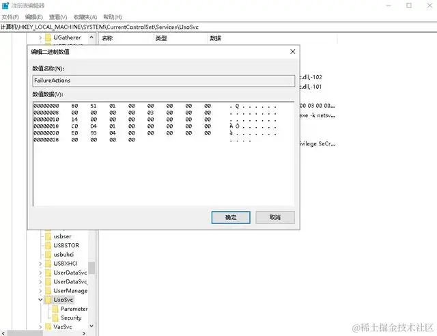This screenshot has height=336, width=437.
Task: Expand the USBXHCI tree node
Action: click(x=40, y=264)
